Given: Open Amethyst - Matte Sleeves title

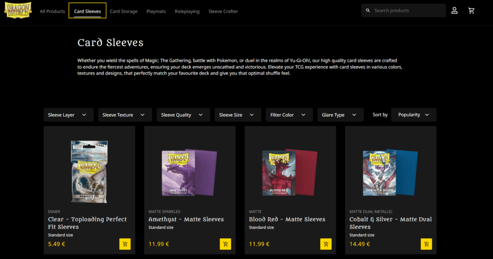Looking at the screenshot, I should [x=186, y=219].
